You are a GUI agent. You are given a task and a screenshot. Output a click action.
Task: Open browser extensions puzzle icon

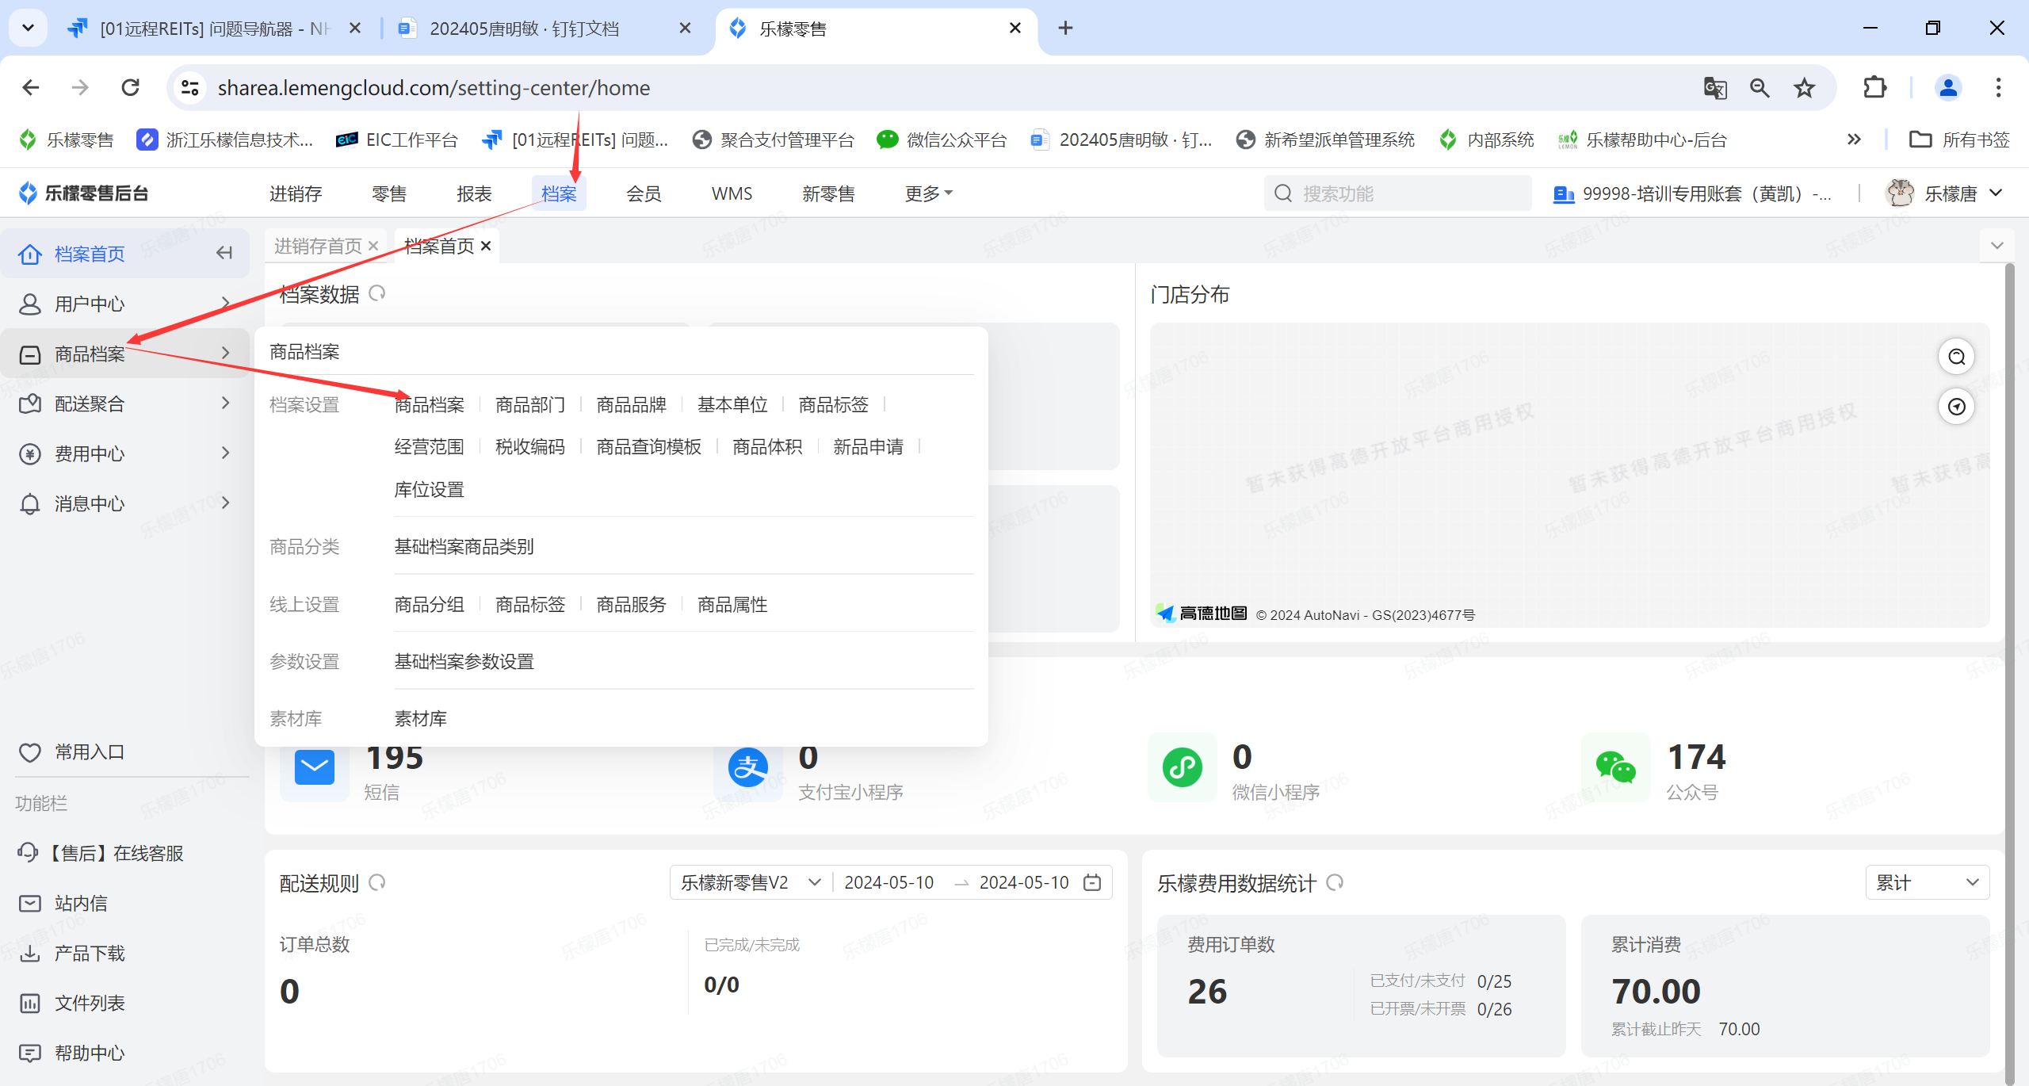click(x=1874, y=88)
